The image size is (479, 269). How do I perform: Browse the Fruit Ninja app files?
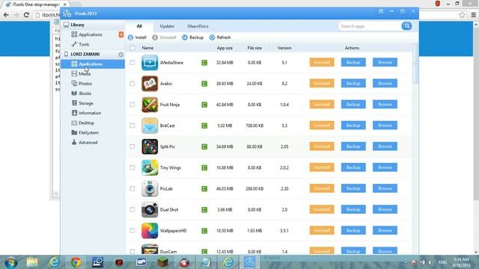pyautogui.click(x=385, y=105)
